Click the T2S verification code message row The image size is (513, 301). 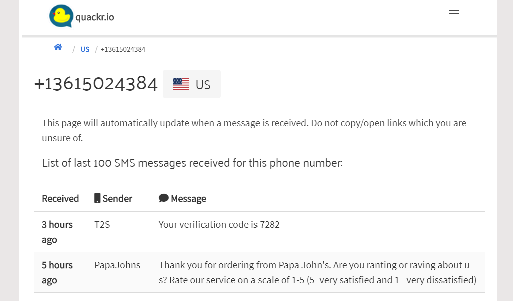pos(219,224)
